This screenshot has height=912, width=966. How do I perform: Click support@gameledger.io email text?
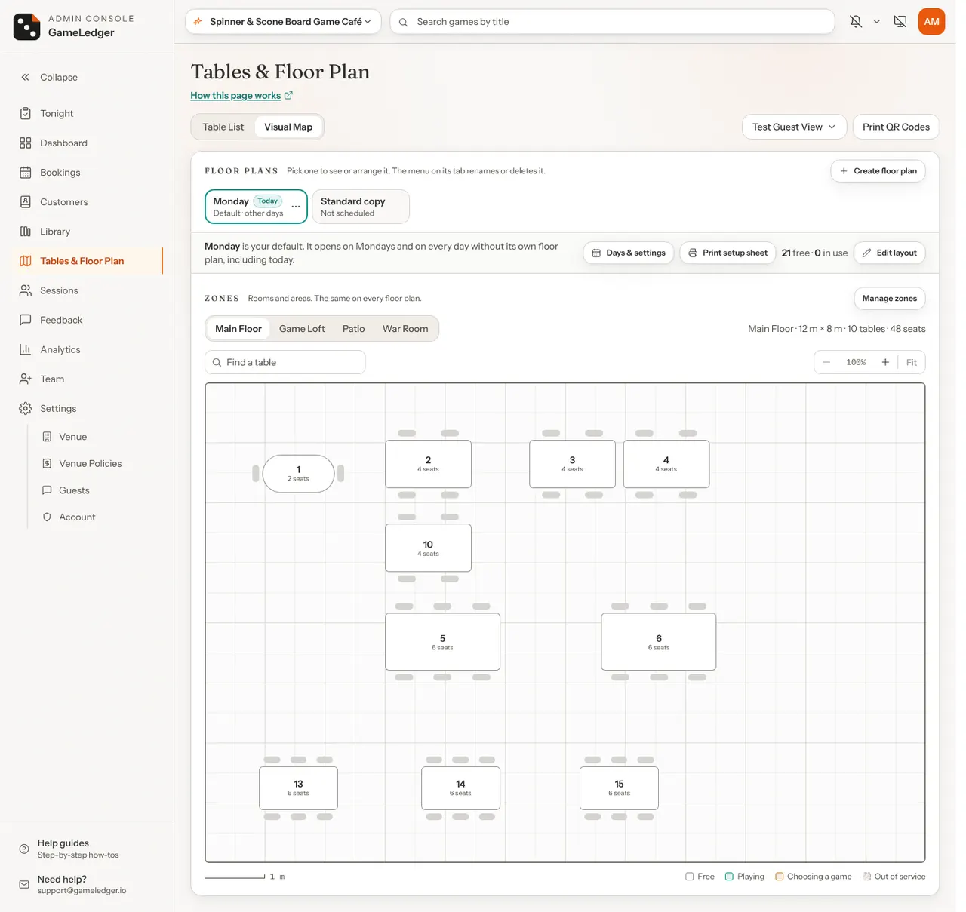coord(82,891)
